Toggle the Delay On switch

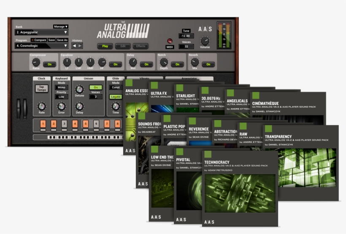tap(146, 64)
